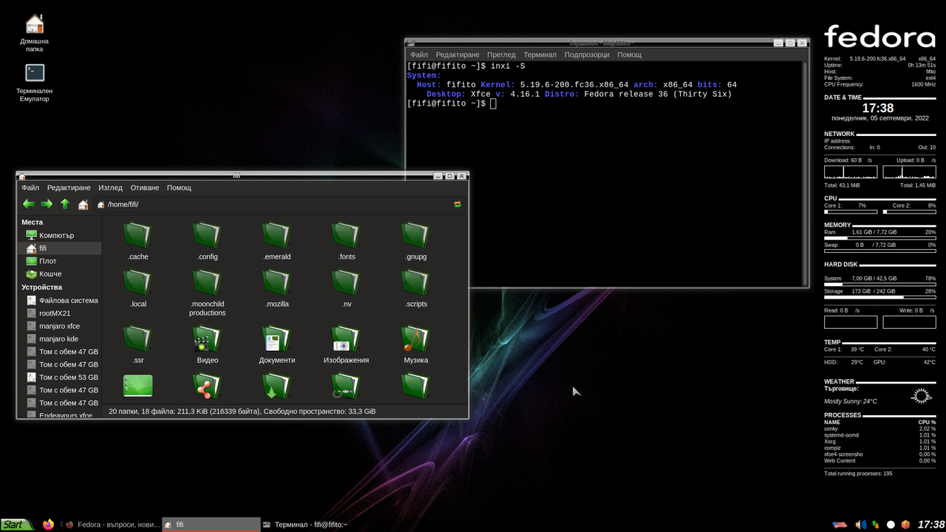Screen dimensions: 946x532
Task: Select the .emerald folder icon
Action: [x=277, y=235]
